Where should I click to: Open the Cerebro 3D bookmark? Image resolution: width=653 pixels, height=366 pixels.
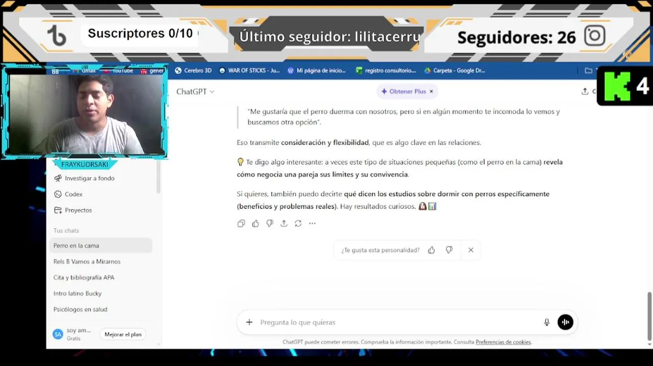pos(193,71)
